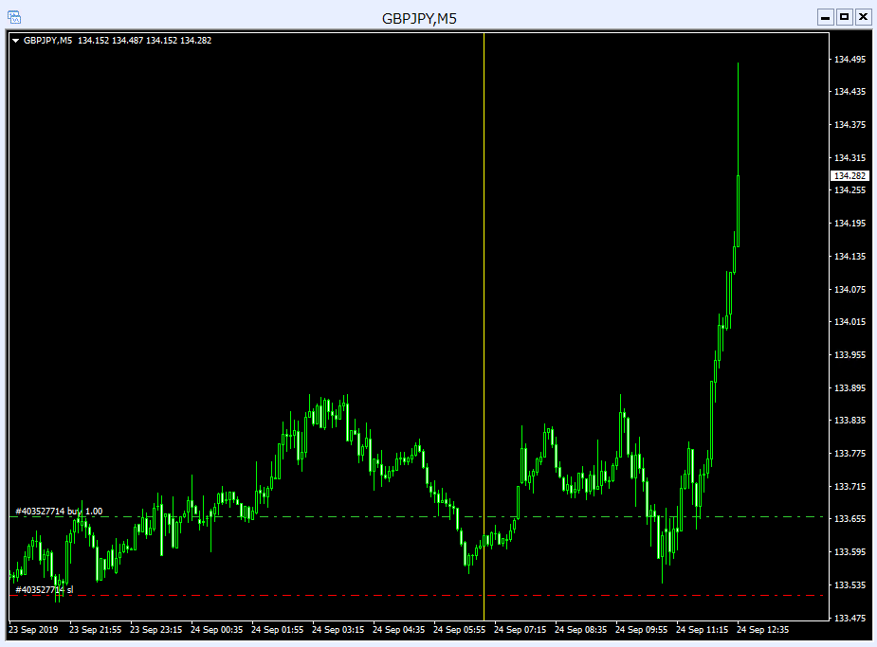
Task: Maximize the GBPJPY,M5 chart window
Action: (x=844, y=17)
